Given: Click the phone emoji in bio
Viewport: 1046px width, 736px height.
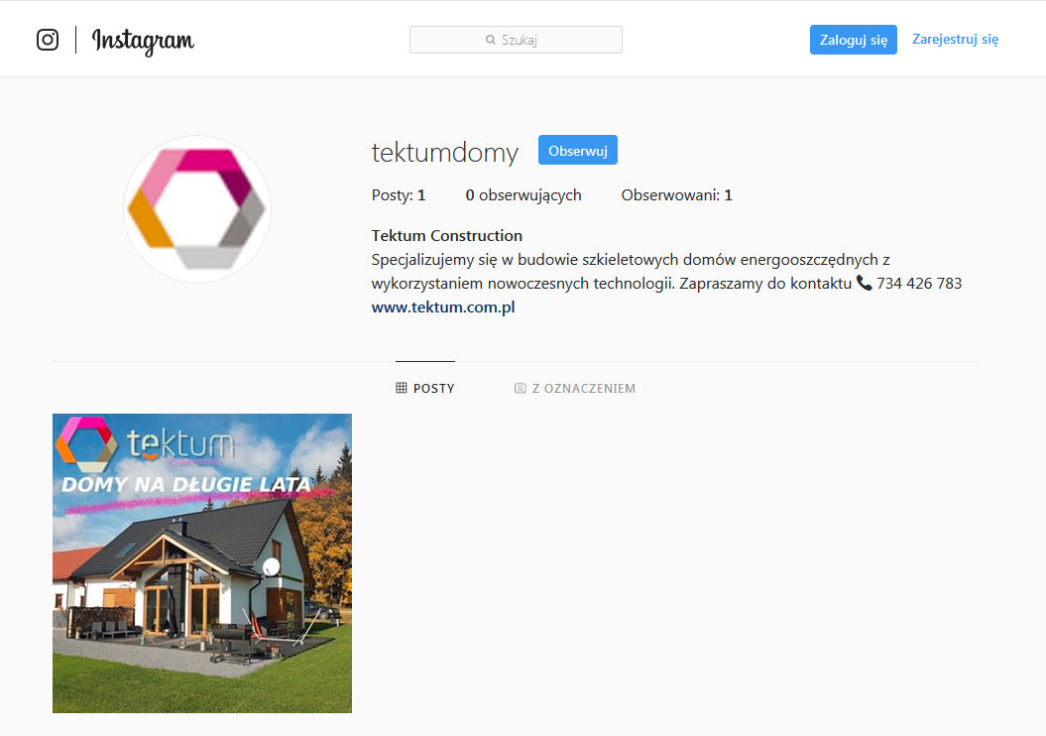Looking at the screenshot, I should pyautogui.click(x=864, y=283).
